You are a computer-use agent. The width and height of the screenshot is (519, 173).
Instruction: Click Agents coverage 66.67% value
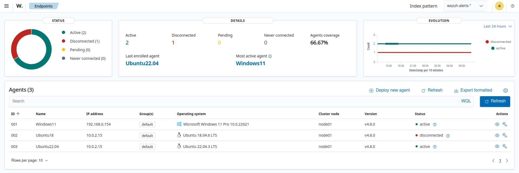point(319,43)
